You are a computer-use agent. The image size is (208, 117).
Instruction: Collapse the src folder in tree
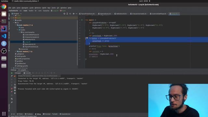point(14,23)
